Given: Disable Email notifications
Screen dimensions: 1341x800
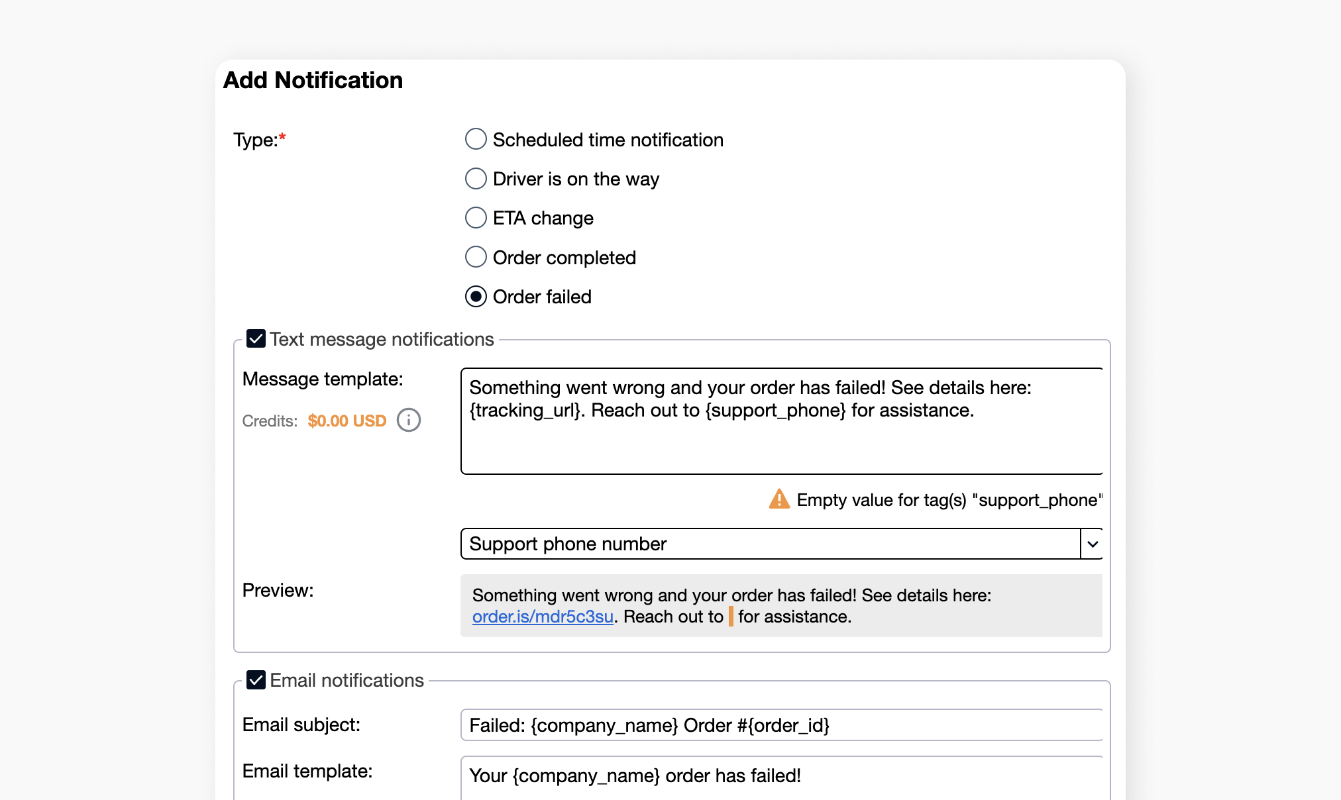Looking at the screenshot, I should point(256,680).
